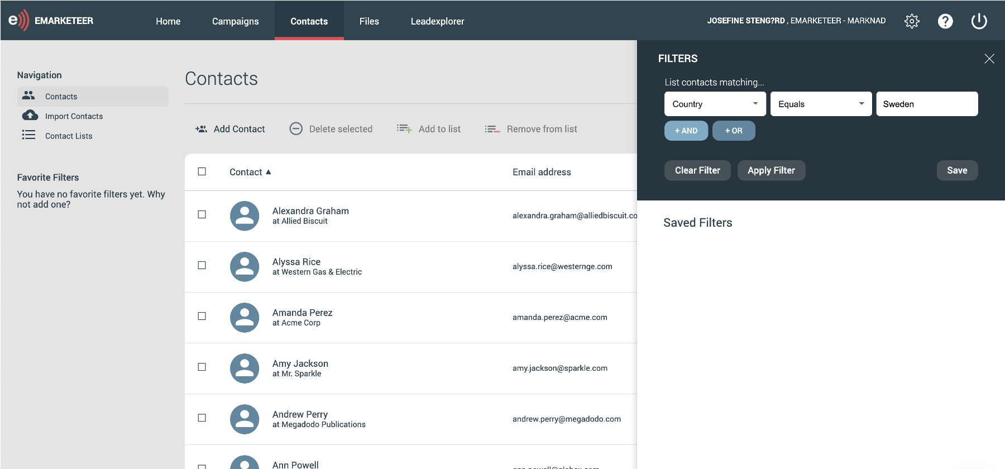Click the Delete selected label
The width and height of the screenshot is (1005, 469).
(341, 129)
